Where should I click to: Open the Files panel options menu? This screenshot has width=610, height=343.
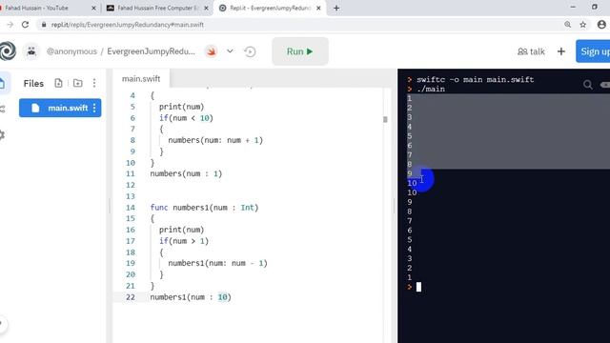[x=94, y=83]
